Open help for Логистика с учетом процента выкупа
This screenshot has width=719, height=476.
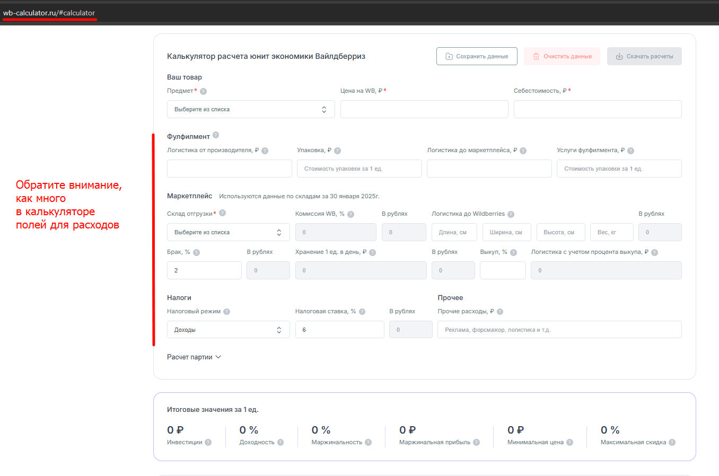tap(655, 252)
